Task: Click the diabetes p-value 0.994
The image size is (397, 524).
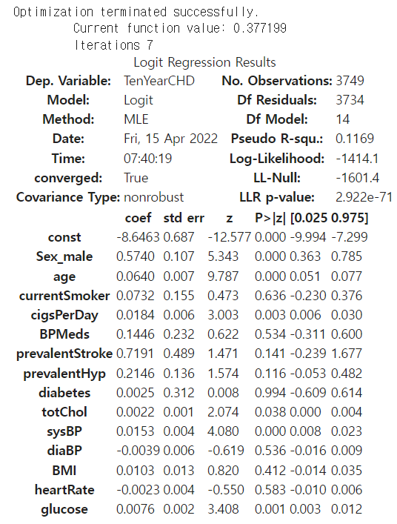Action: coord(270,393)
